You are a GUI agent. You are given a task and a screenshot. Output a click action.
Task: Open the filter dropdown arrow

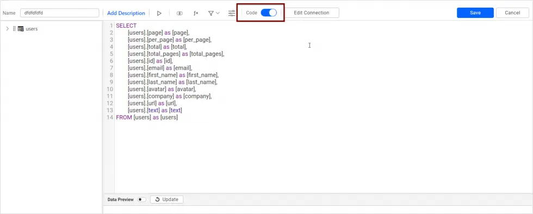[x=218, y=13]
